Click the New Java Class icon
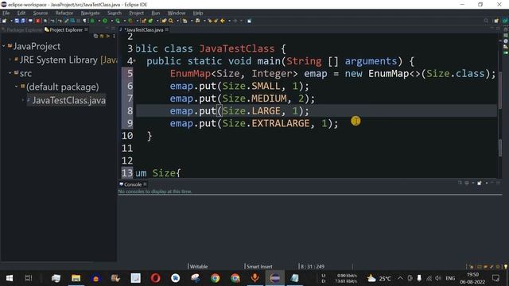Image resolution: width=509 pixels, height=286 pixels. click(150, 21)
